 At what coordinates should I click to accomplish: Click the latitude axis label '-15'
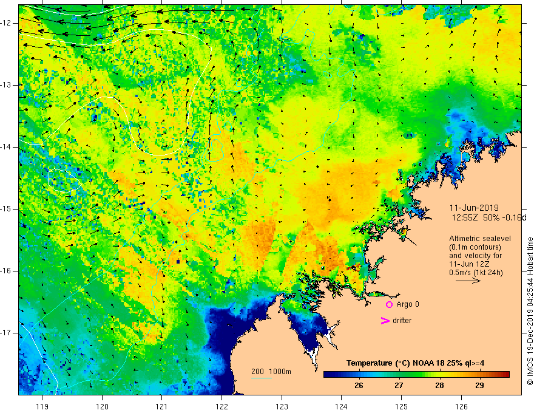7,209
